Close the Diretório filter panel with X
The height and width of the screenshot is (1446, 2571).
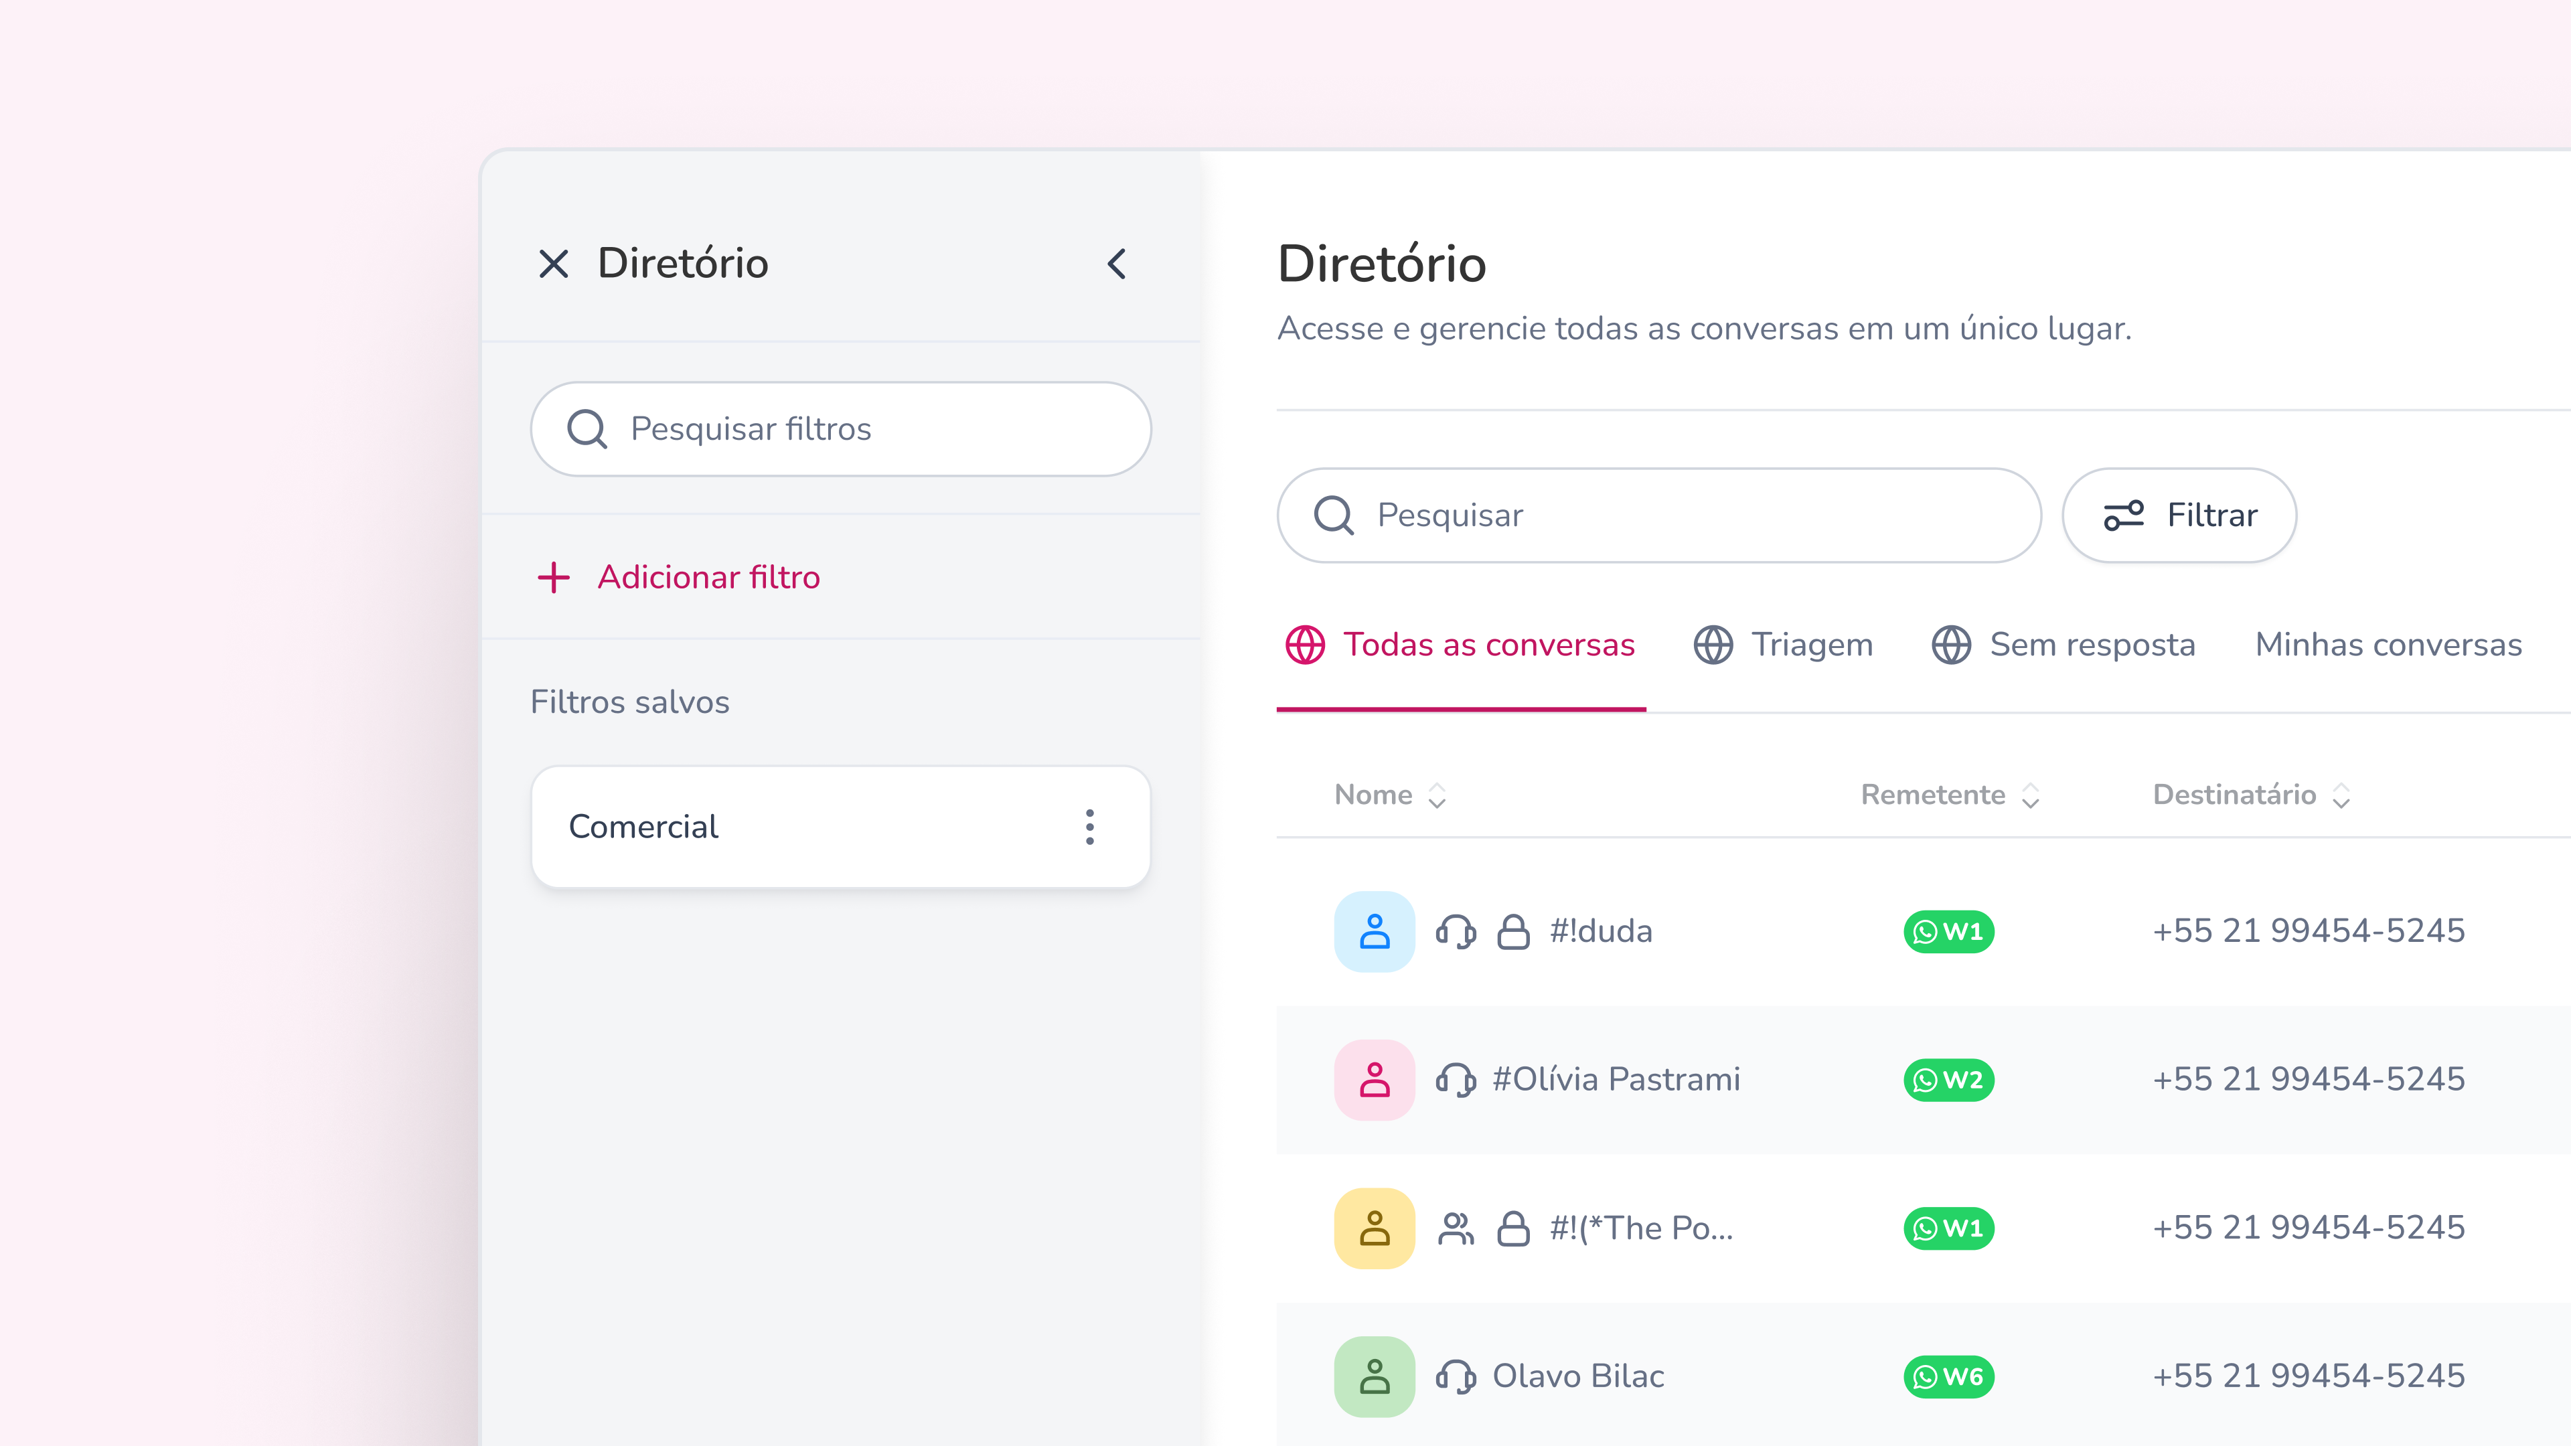point(553,264)
